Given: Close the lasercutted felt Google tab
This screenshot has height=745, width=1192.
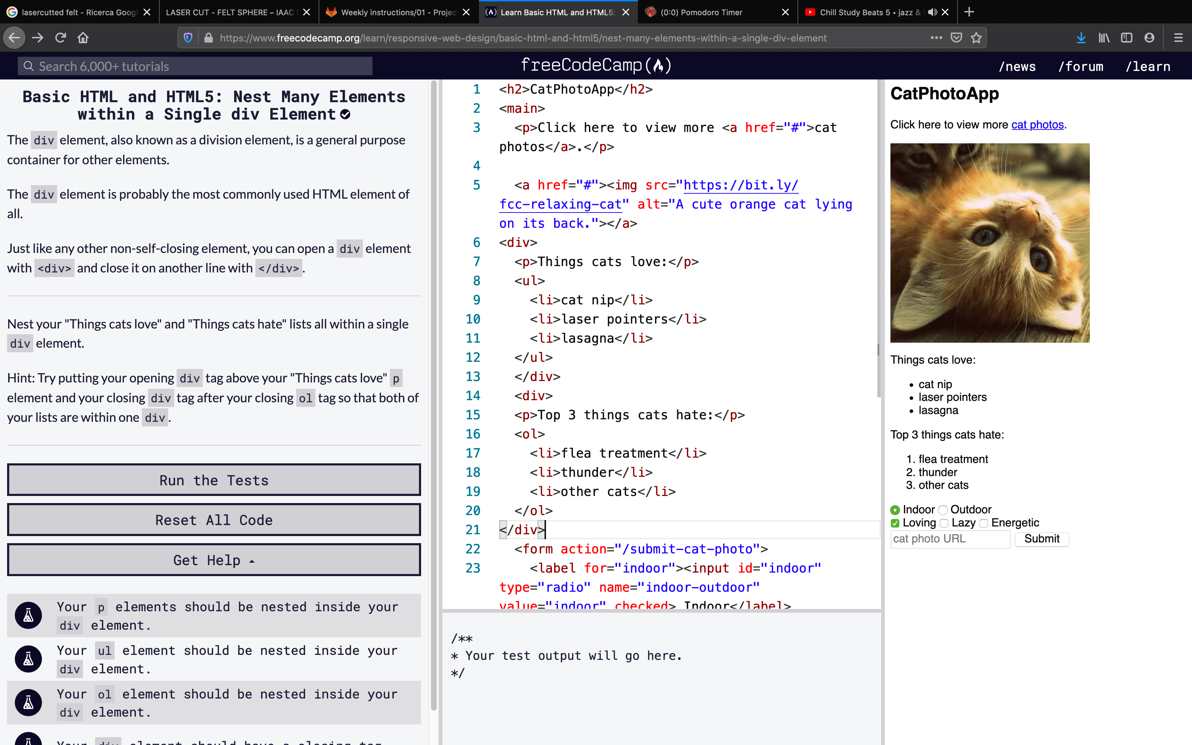Looking at the screenshot, I should click(147, 12).
